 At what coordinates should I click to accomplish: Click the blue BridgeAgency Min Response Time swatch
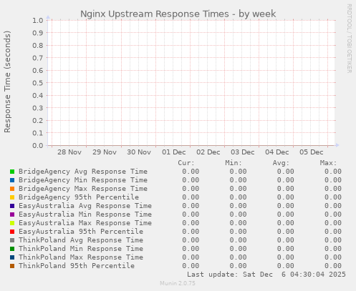(x=12, y=180)
